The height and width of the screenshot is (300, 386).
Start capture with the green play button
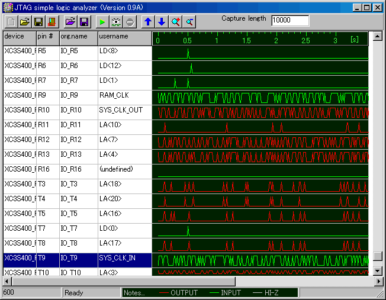click(102, 22)
